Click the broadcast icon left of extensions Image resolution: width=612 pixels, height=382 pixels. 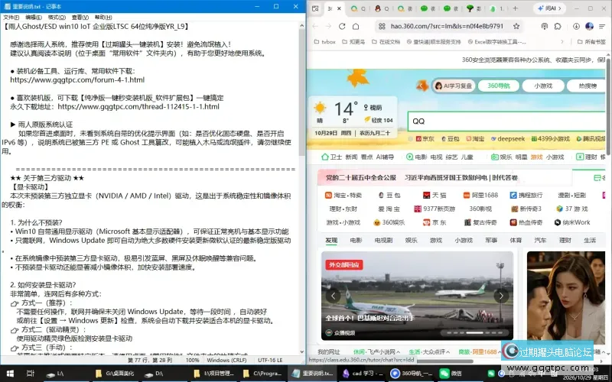click(545, 26)
